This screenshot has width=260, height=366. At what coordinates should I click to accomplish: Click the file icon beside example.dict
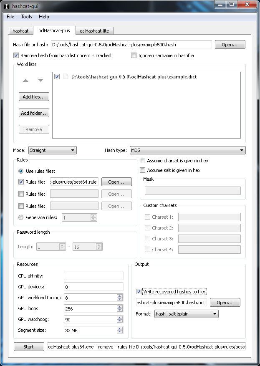[x=66, y=76]
